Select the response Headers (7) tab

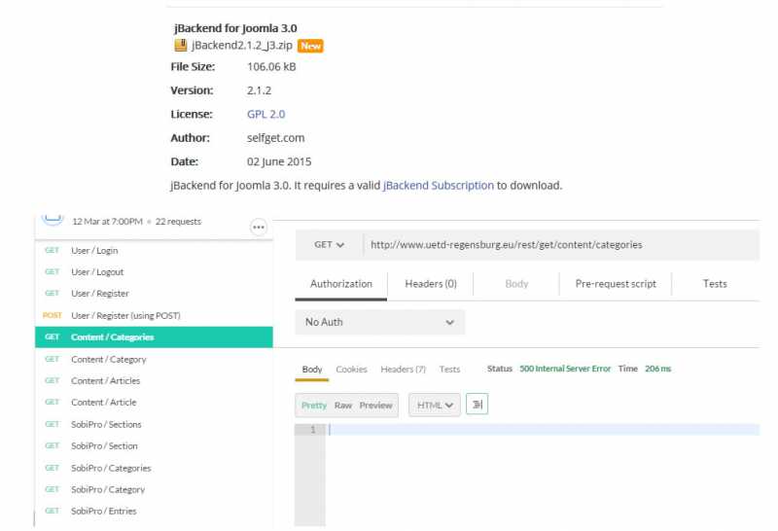pyautogui.click(x=403, y=370)
